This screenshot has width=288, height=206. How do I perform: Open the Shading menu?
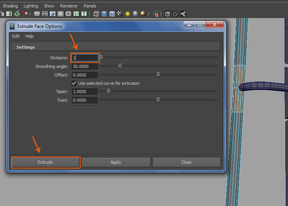tap(10, 6)
